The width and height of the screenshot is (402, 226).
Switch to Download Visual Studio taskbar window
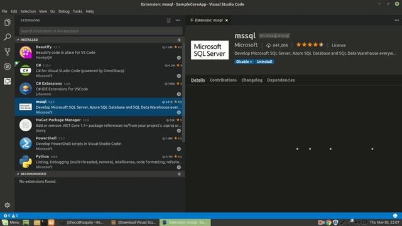134,222
